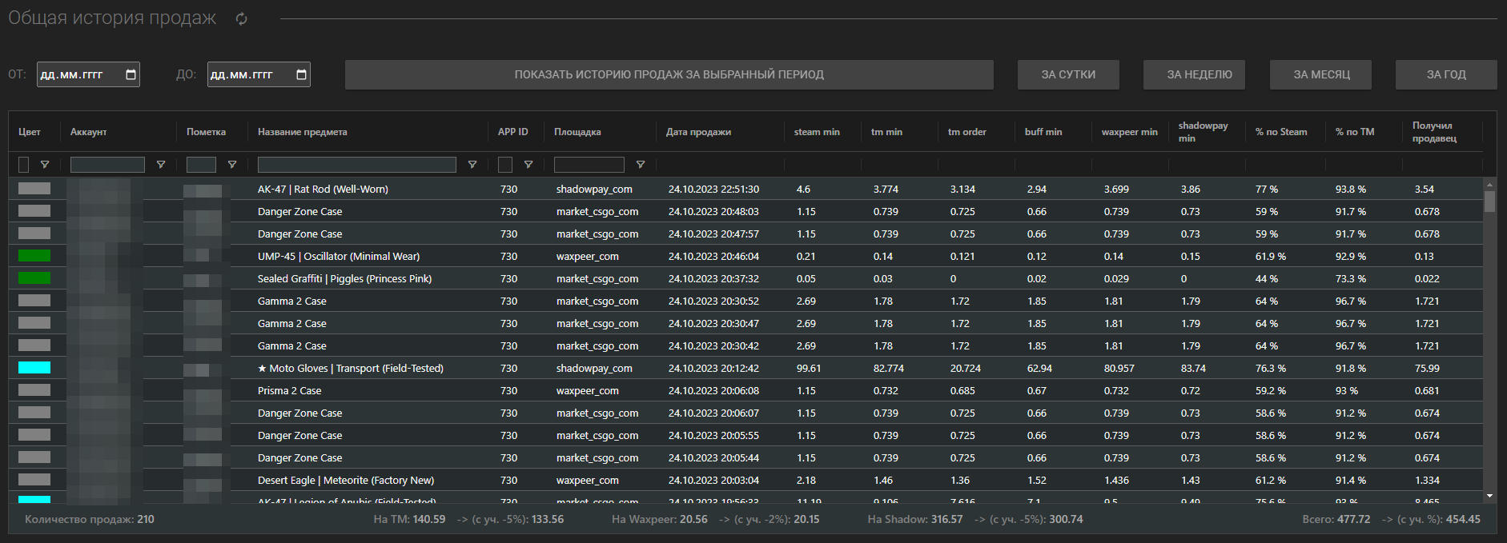
Task: Click the ДО date input field
Action: coord(259,74)
